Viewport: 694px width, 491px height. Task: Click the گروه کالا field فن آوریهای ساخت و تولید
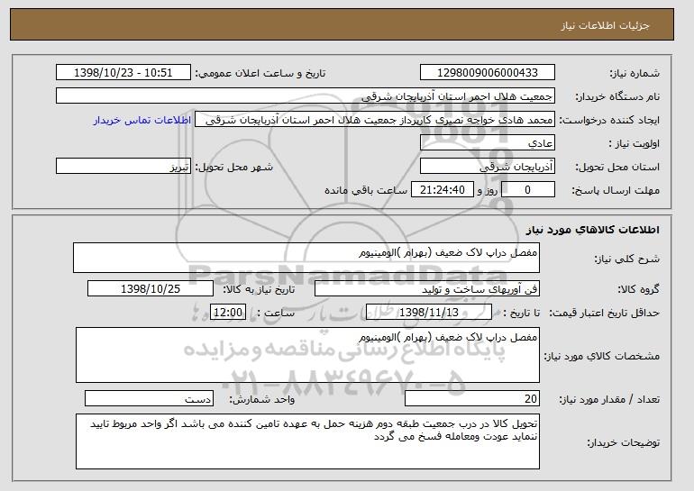pos(427,289)
